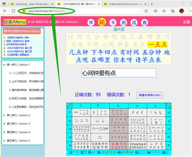Open lesson 5: 人生那些事啊
Screen dimensions: 192x157
click(x=26, y=107)
